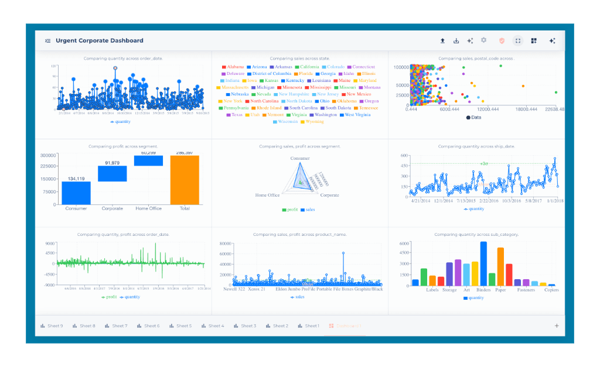Click the 'Home Office' radar axis label
This screenshot has width=600, height=367.
click(x=267, y=195)
